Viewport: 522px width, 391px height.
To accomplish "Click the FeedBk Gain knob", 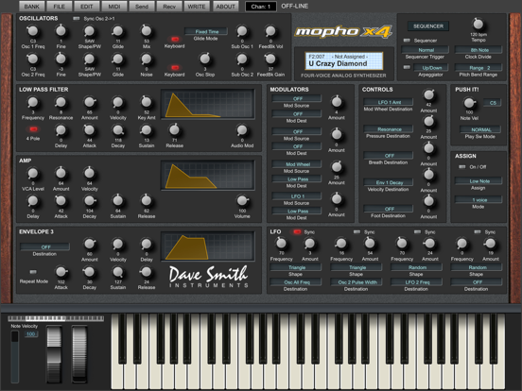I will click(270, 59).
